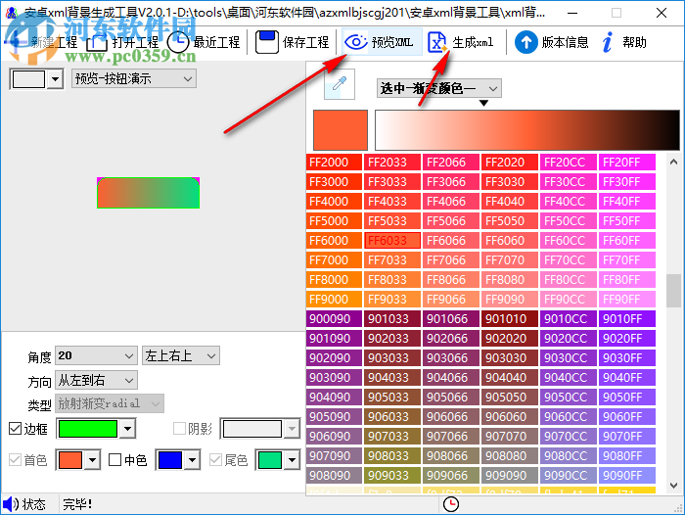Click the gradient button preview thumbnail
The width and height of the screenshot is (685, 515).
click(x=148, y=193)
